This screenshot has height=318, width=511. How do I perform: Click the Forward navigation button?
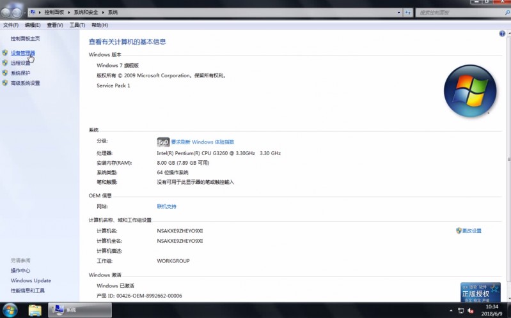pos(17,12)
